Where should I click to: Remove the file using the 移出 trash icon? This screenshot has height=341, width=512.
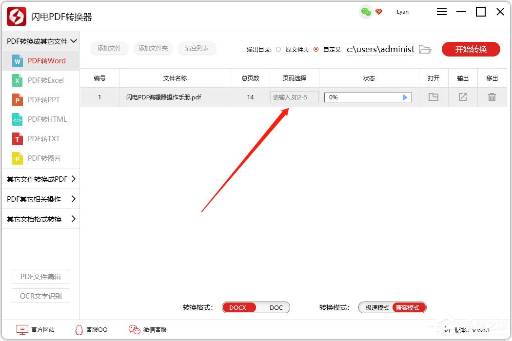click(492, 97)
